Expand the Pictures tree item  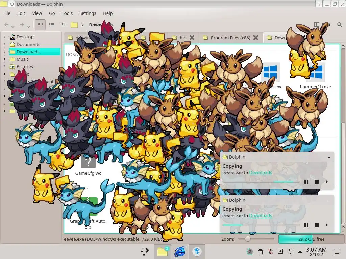[x=5, y=66]
